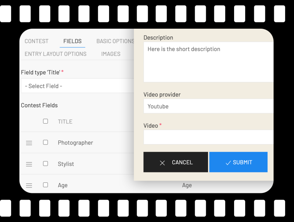Open the Video provider Youtube dropdown

pos(208,106)
